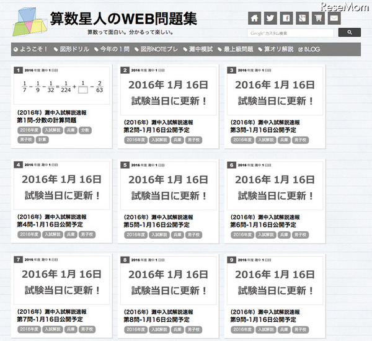372x341 pixels.
Task: Click the 入試解説 tag on card 9
Action: (x=266, y=330)
